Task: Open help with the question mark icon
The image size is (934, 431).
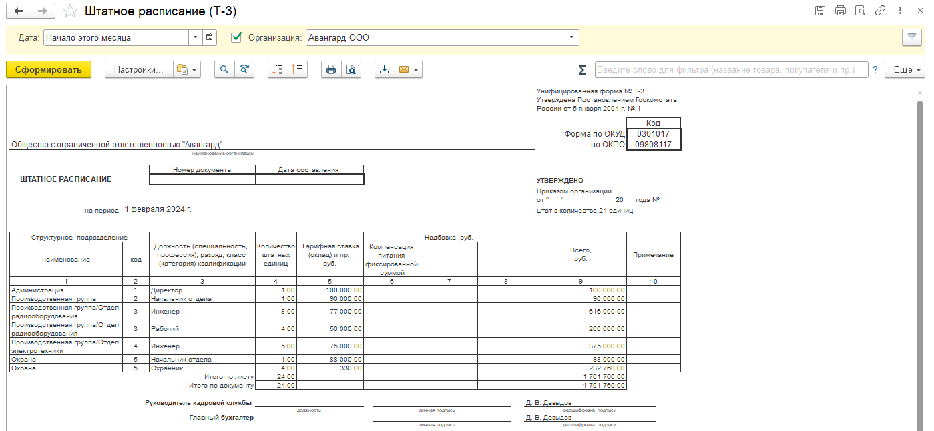Action: click(x=875, y=70)
